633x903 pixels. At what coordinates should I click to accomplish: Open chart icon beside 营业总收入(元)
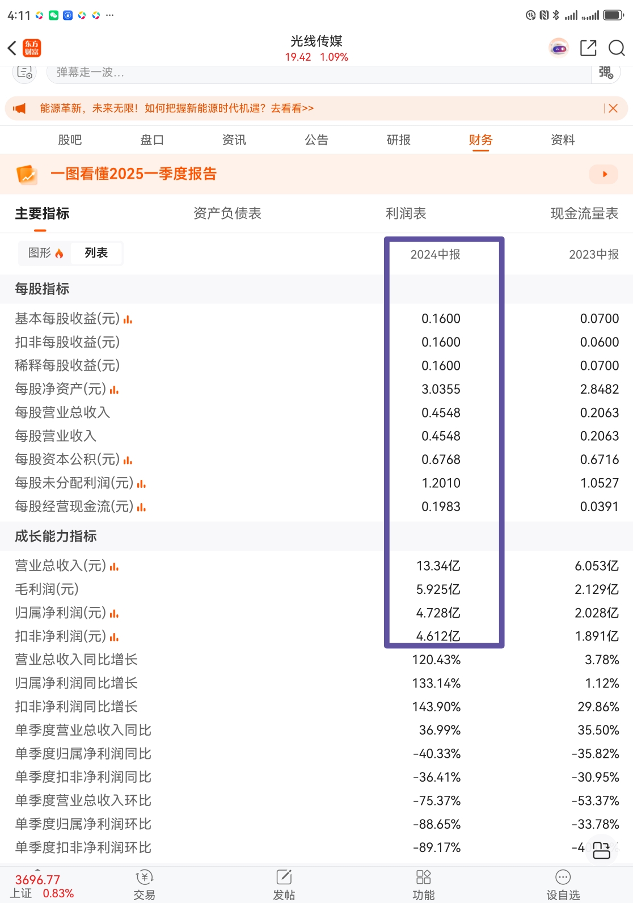coord(114,566)
